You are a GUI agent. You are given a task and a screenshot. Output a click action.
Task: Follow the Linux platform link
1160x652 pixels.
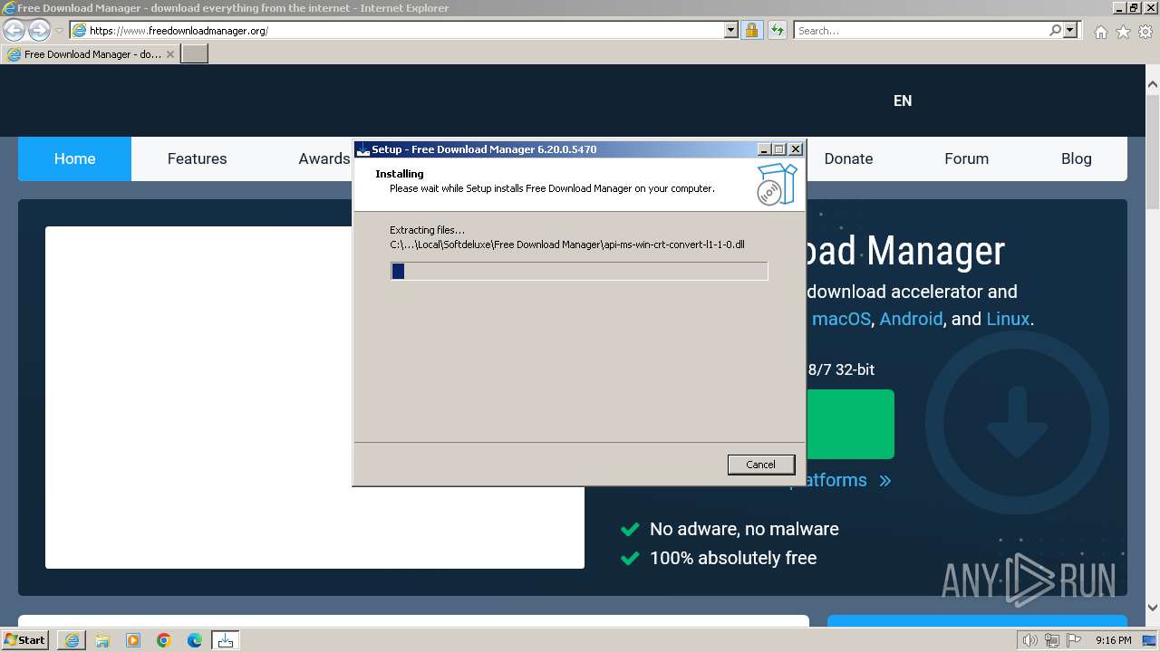coord(1008,319)
